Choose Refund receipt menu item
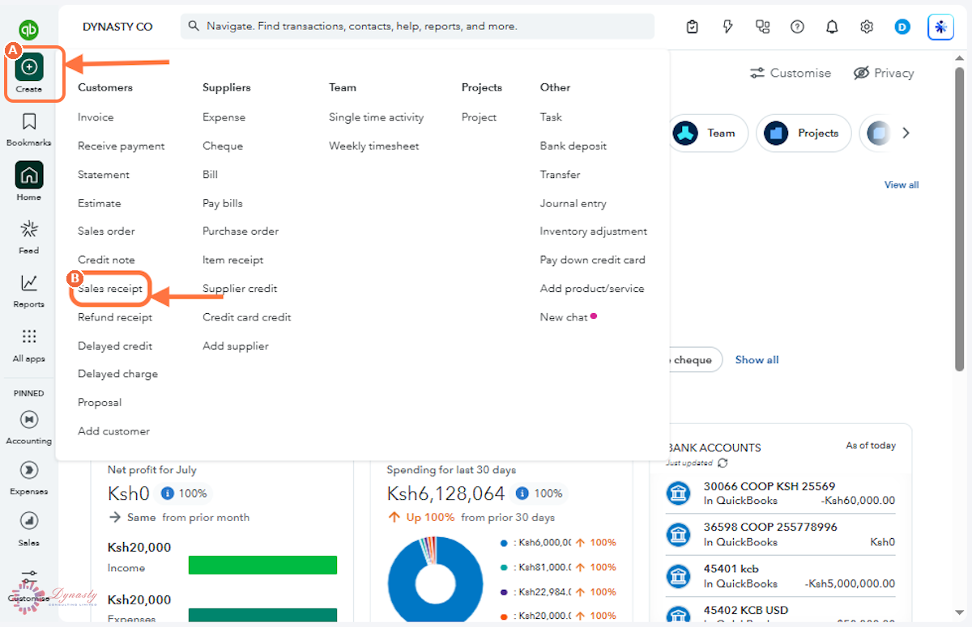This screenshot has width=972, height=627. [115, 317]
